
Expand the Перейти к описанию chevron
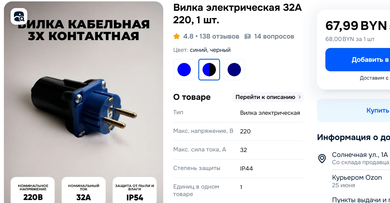pos(300,97)
